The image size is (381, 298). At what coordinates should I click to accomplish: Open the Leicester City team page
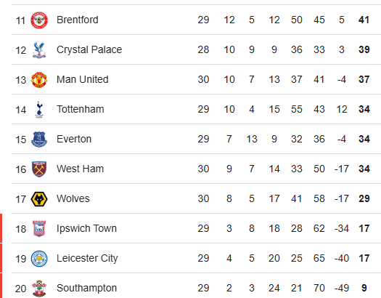[87, 258]
